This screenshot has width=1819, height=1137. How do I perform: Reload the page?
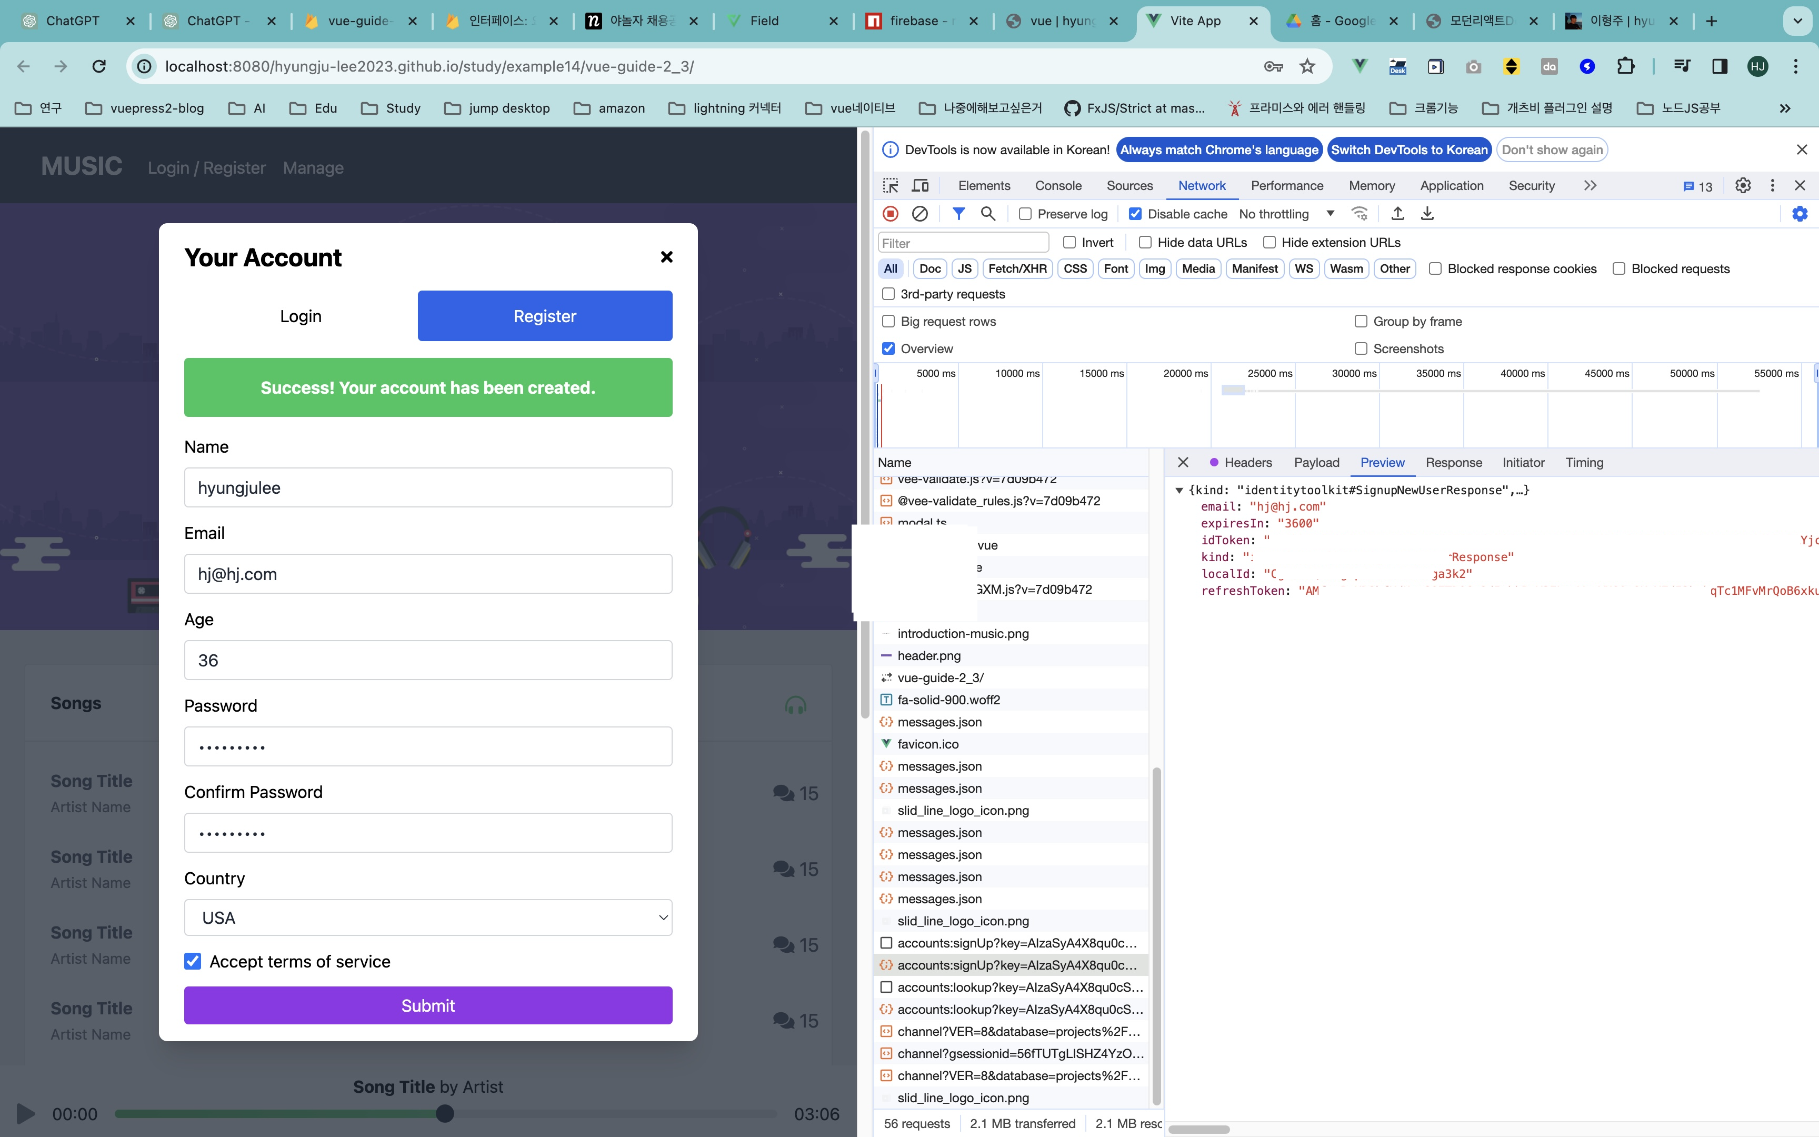[98, 66]
